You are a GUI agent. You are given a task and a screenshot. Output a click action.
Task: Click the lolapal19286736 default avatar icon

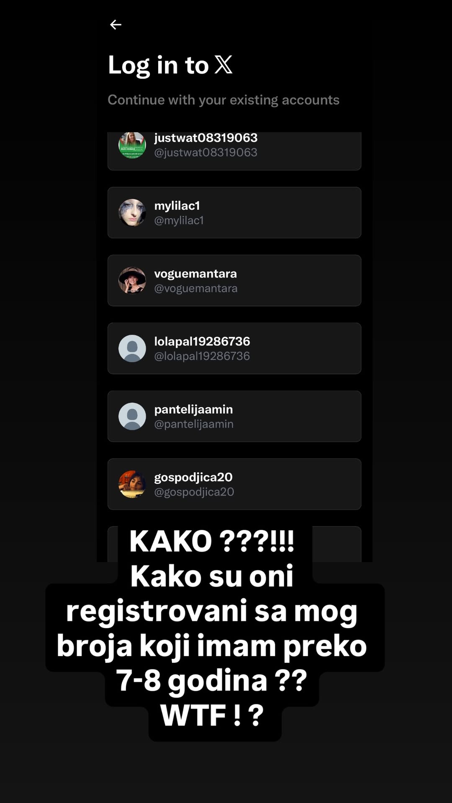[x=132, y=348]
